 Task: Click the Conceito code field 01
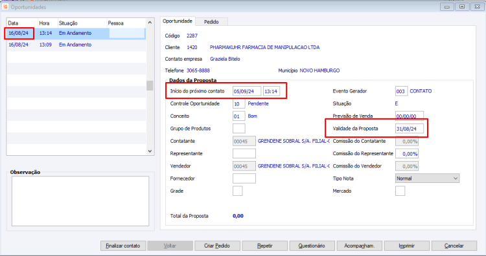click(238, 116)
